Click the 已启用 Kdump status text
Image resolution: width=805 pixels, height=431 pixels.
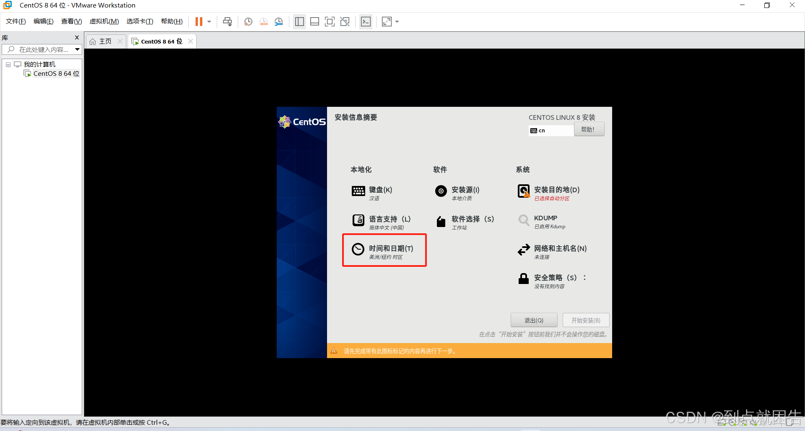pyautogui.click(x=550, y=227)
